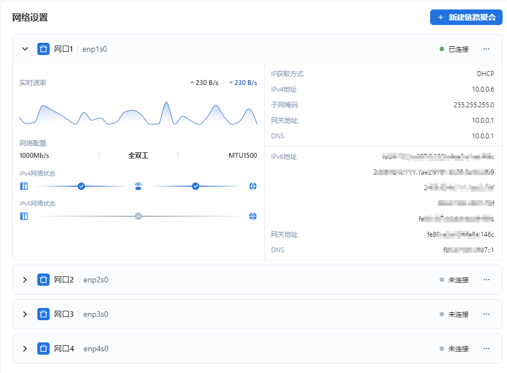Click the 网口2 未连接 status
Viewport: 507px width, 373px height.
[454, 280]
